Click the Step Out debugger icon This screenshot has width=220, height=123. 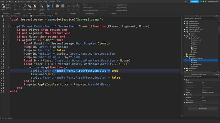click(78, 6)
